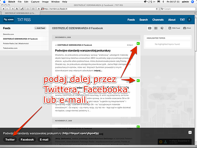Click green share icon on the second article

click(x=138, y=81)
